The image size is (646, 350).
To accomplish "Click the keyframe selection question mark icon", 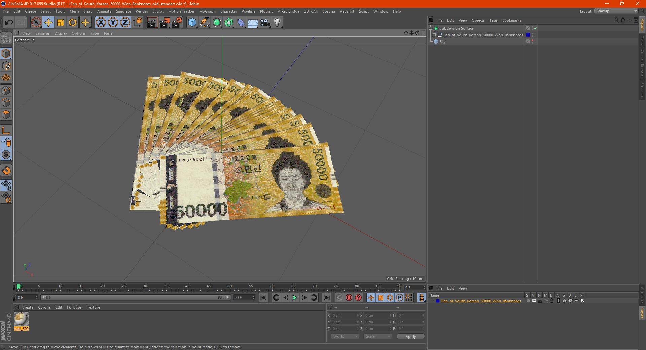I will tap(358, 297).
